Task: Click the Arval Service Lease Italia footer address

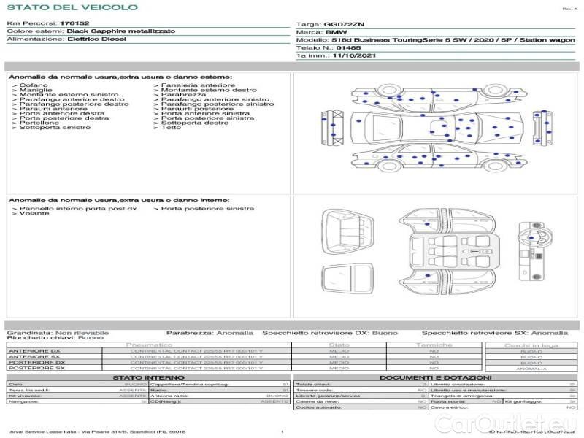Action: (98, 431)
